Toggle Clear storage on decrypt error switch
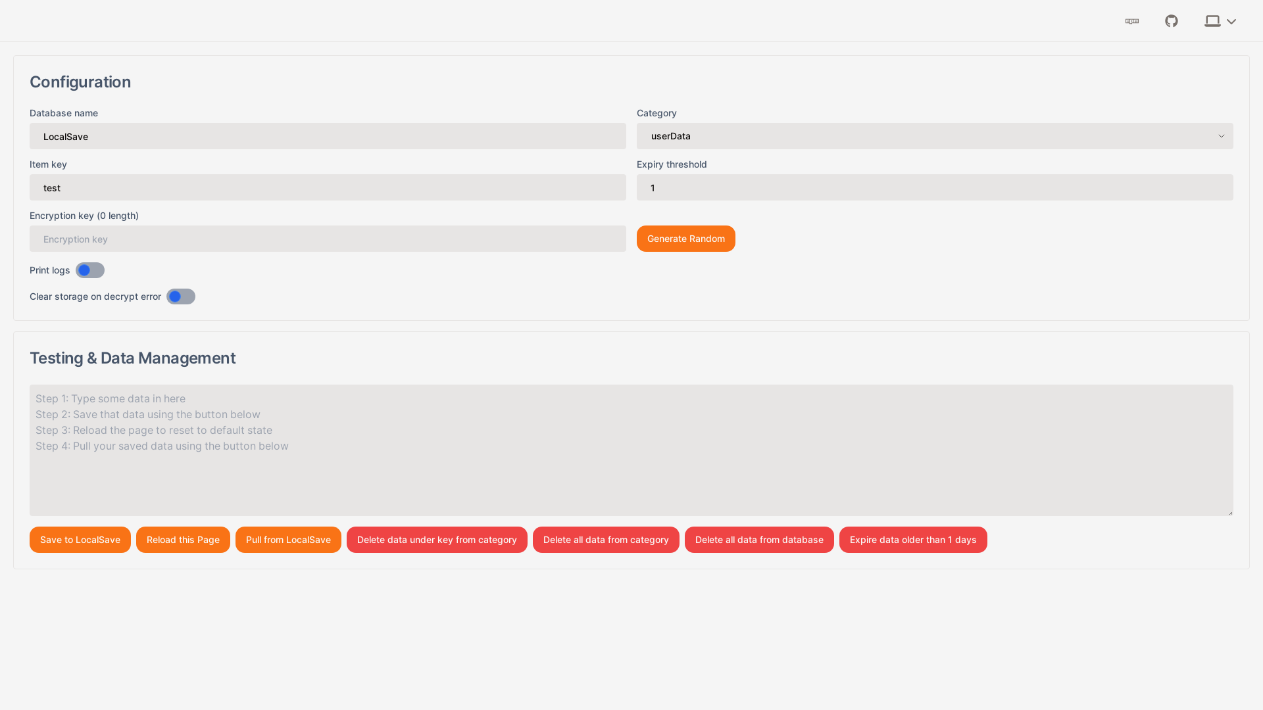This screenshot has width=1263, height=710. [x=181, y=296]
